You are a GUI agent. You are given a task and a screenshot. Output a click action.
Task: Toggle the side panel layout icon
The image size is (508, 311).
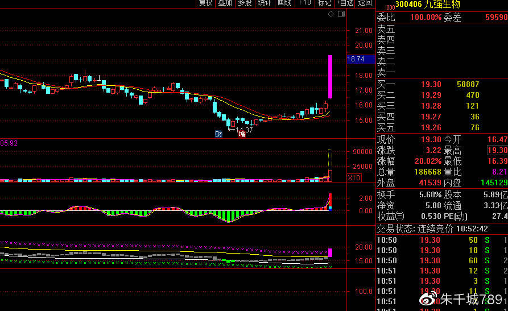pyautogui.click(x=341, y=14)
